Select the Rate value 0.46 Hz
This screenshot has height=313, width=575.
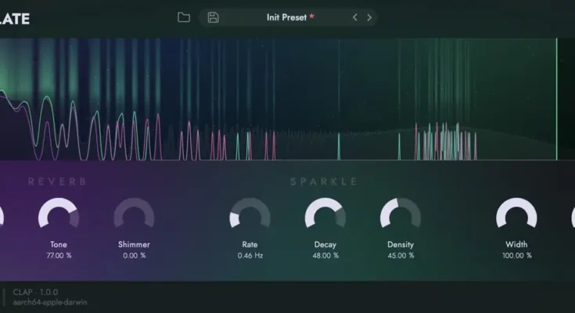[250, 255]
